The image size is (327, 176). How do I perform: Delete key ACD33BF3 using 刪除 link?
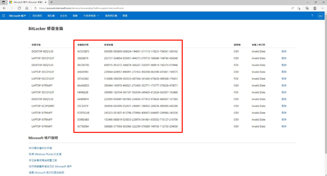284,51
